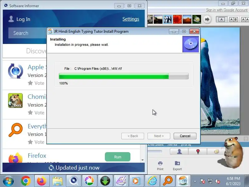
Task: Click the refresh arrows icon in update bar
Action: click(x=51, y=168)
